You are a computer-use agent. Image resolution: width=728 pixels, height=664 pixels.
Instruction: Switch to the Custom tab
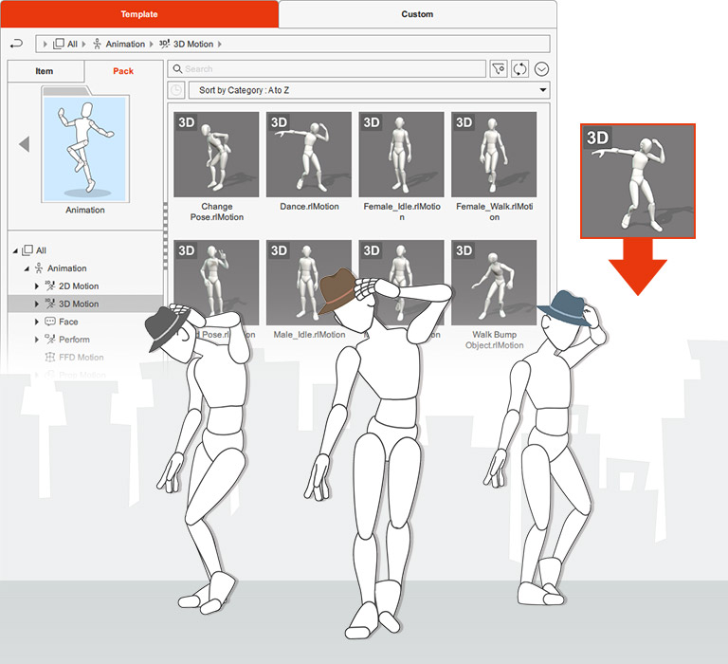pos(417,14)
